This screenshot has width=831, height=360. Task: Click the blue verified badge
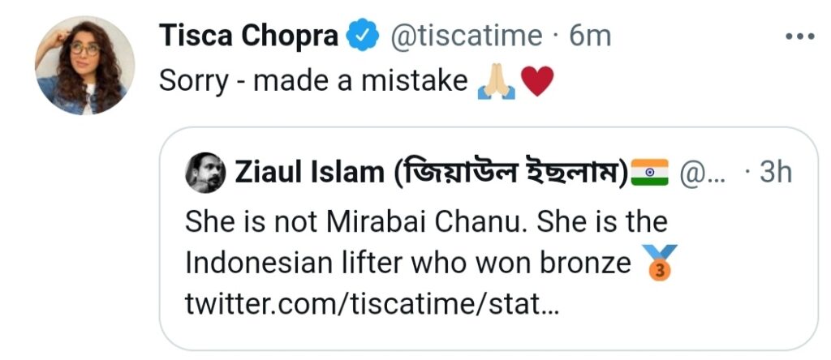(361, 36)
